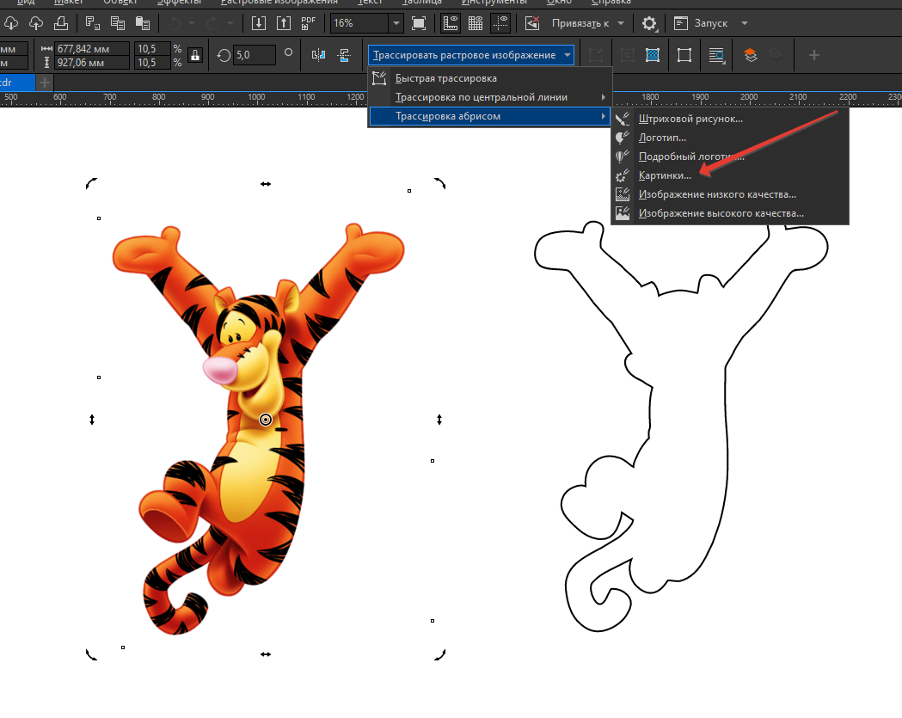
Task: Choose Подробный логотип... trace option
Action: coord(729,156)
